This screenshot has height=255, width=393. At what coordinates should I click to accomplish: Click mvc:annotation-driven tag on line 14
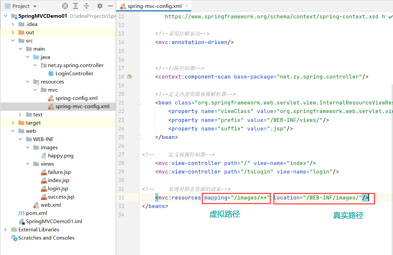pos(195,42)
